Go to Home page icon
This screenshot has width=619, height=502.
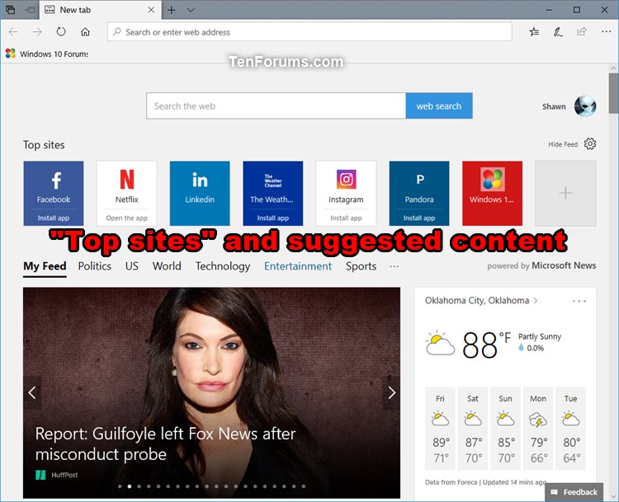click(x=85, y=32)
